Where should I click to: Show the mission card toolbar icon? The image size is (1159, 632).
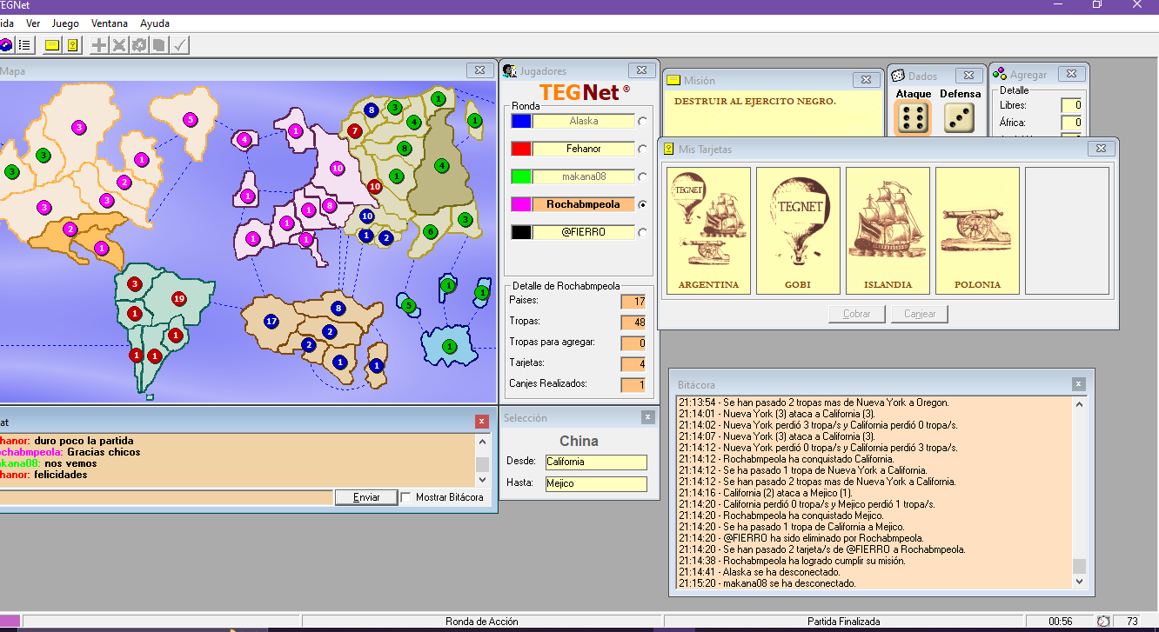click(53, 45)
